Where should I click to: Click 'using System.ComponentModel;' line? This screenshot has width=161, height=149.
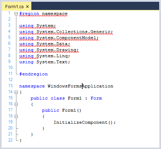59,38
